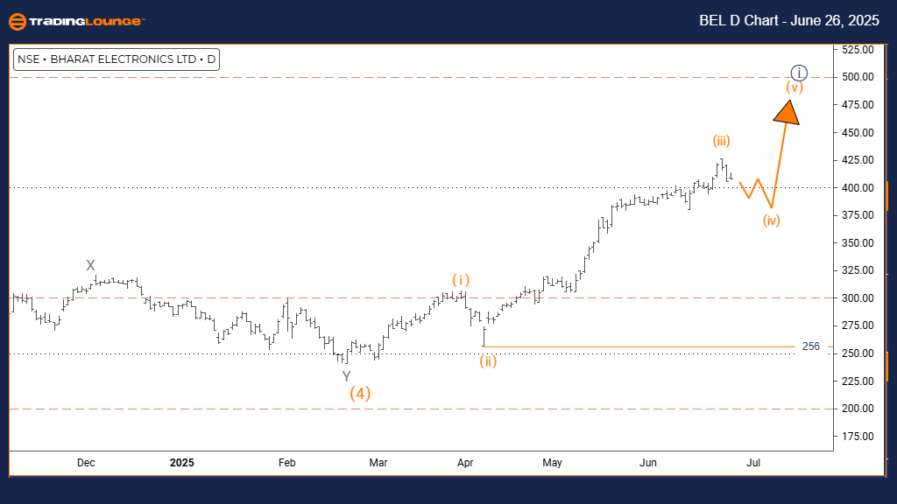Click the BEL D Chart title text
This screenshot has height=504, width=897.
click(789, 21)
